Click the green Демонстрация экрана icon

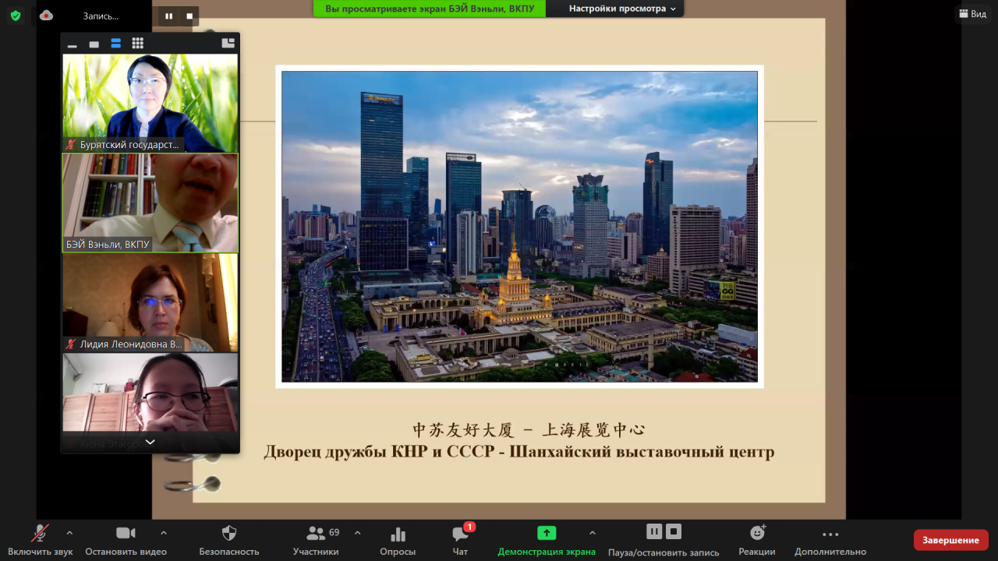click(547, 533)
